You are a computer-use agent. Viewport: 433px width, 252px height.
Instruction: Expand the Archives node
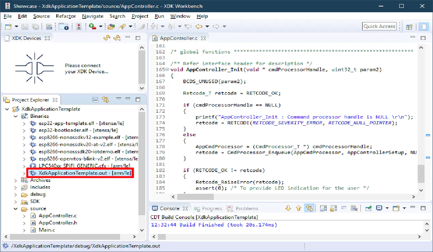(x=16, y=180)
